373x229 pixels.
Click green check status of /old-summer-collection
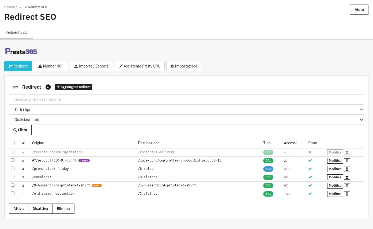pos(310,194)
